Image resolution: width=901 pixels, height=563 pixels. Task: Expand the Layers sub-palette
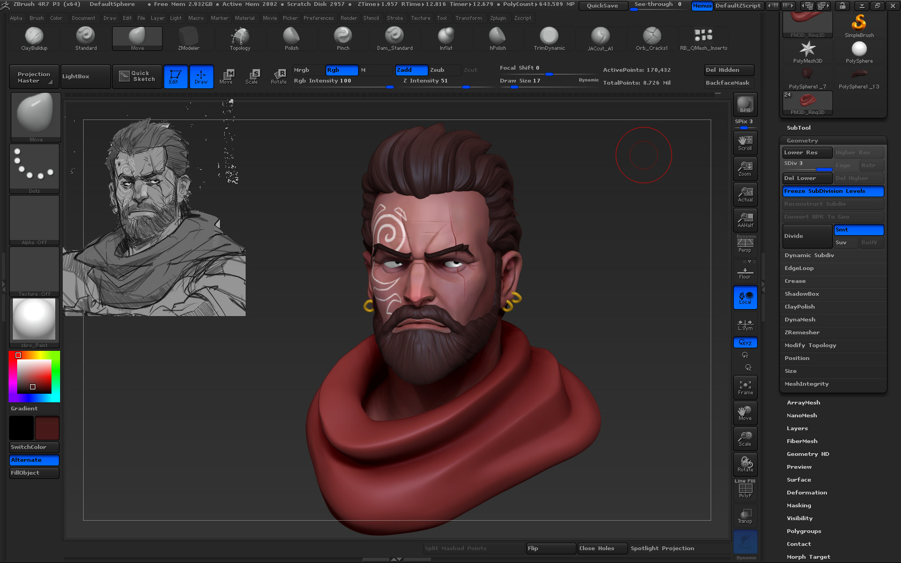tap(797, 429)
